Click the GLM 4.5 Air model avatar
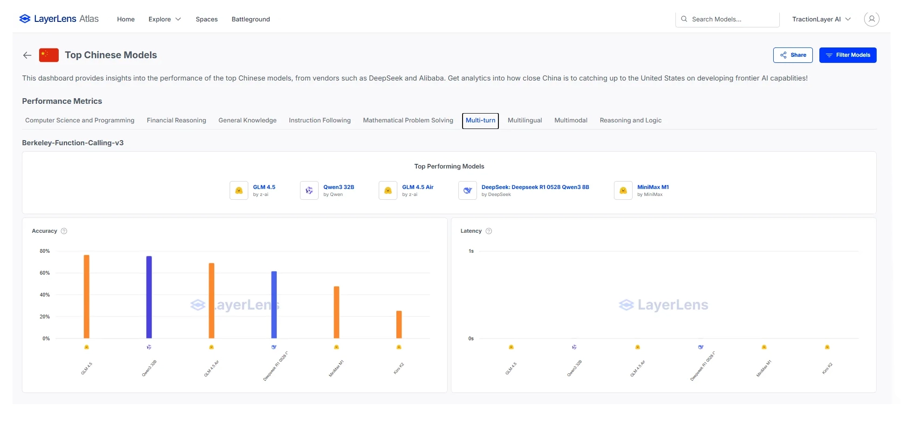Viewport: 913px width, 425px height. pyautogui.click(x=388, y=190)
